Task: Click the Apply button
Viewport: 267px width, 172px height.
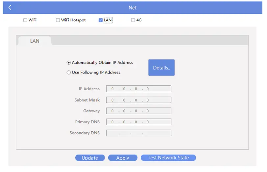Action: pos(123,158)
